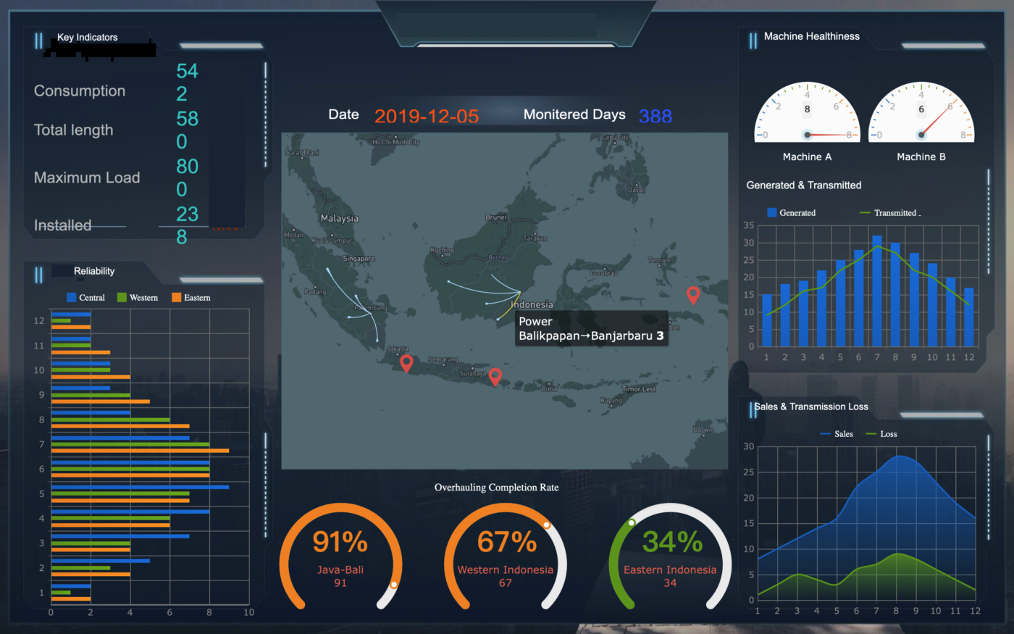Toggle the Sales series legend

(837, 434)
